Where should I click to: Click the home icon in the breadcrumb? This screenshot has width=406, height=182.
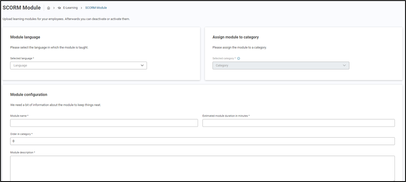pos(49,8)
